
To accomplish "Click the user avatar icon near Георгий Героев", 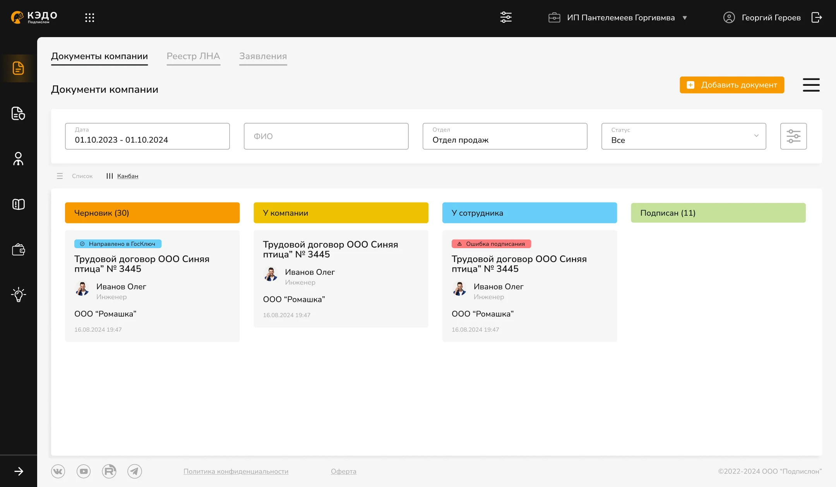I will point(729,17).
